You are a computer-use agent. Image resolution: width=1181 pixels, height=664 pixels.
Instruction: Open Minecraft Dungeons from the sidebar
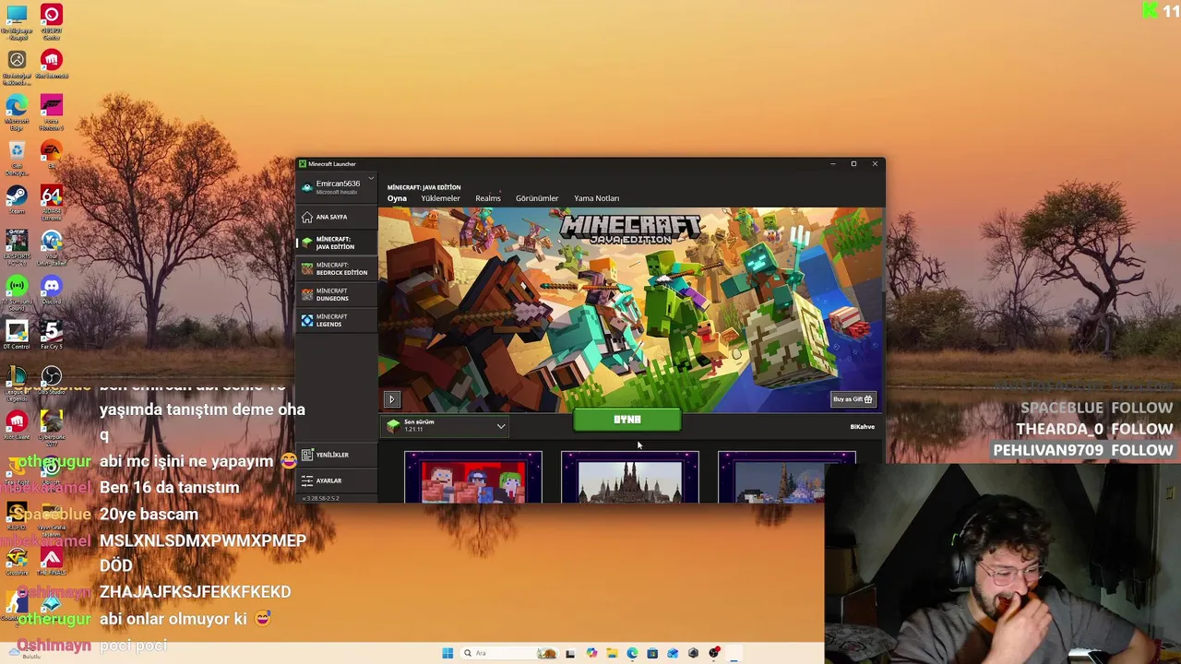tap(336, 294)
